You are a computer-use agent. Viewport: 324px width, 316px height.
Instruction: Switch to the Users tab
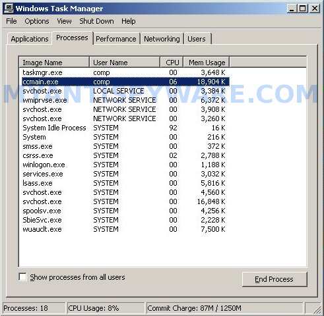[197, 39]
